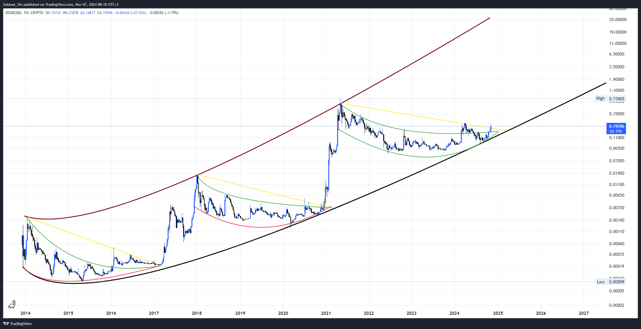Click the Low 0.00009 price label
This screenshot has height=329, width=641.
pos(610,282)
